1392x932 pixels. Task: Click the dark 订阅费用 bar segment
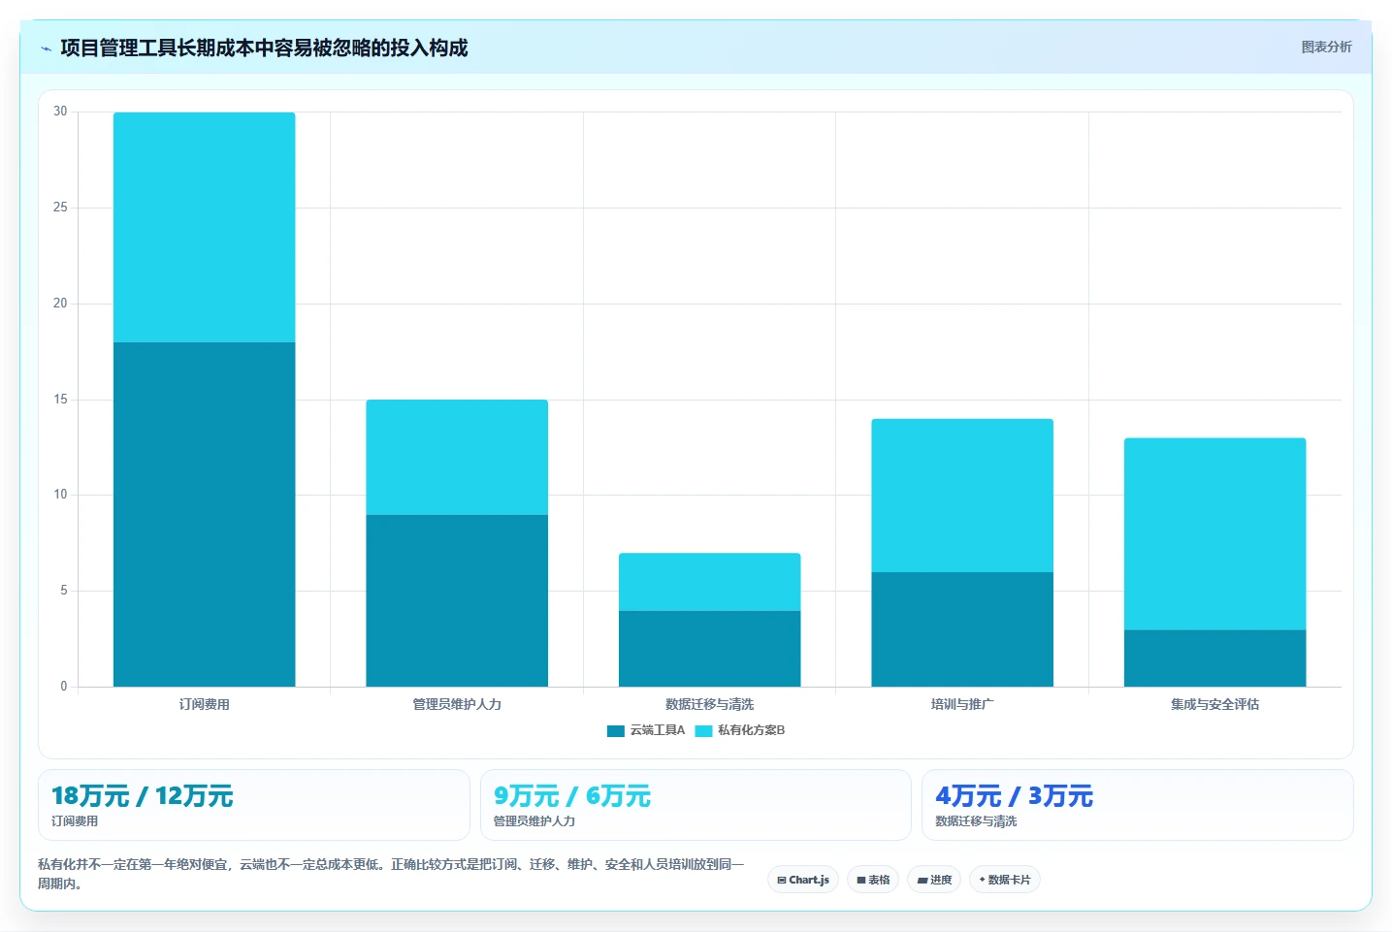click(205, 514)
